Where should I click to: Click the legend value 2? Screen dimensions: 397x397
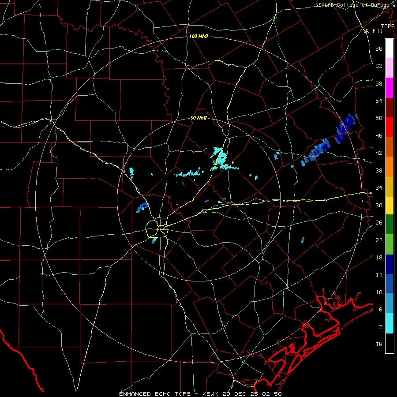(x=380, y=327)
